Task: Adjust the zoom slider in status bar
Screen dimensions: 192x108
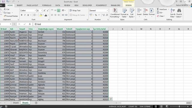Action: 179,106
